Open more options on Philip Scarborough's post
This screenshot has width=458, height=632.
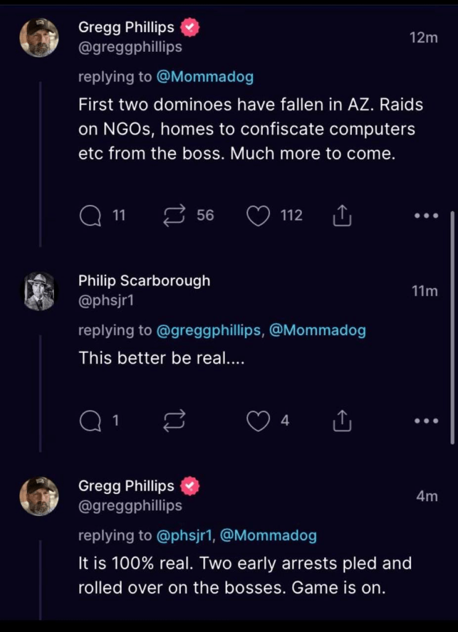tap(426, 421)
